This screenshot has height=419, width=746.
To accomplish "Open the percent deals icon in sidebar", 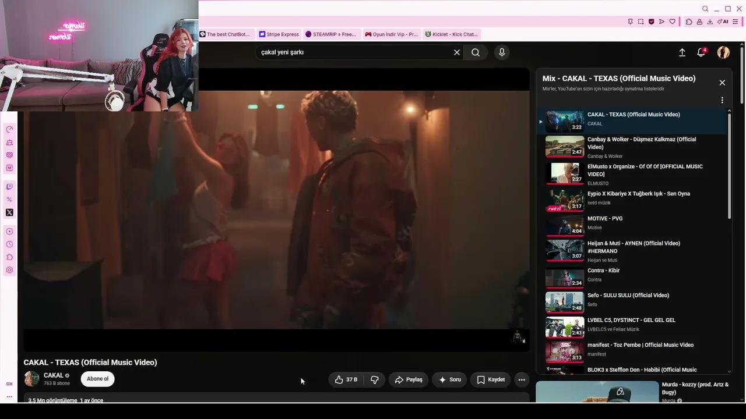I will 9,200.
